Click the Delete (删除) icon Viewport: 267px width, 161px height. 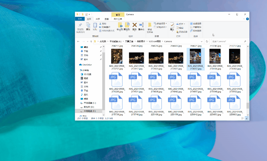coord(134,24)
